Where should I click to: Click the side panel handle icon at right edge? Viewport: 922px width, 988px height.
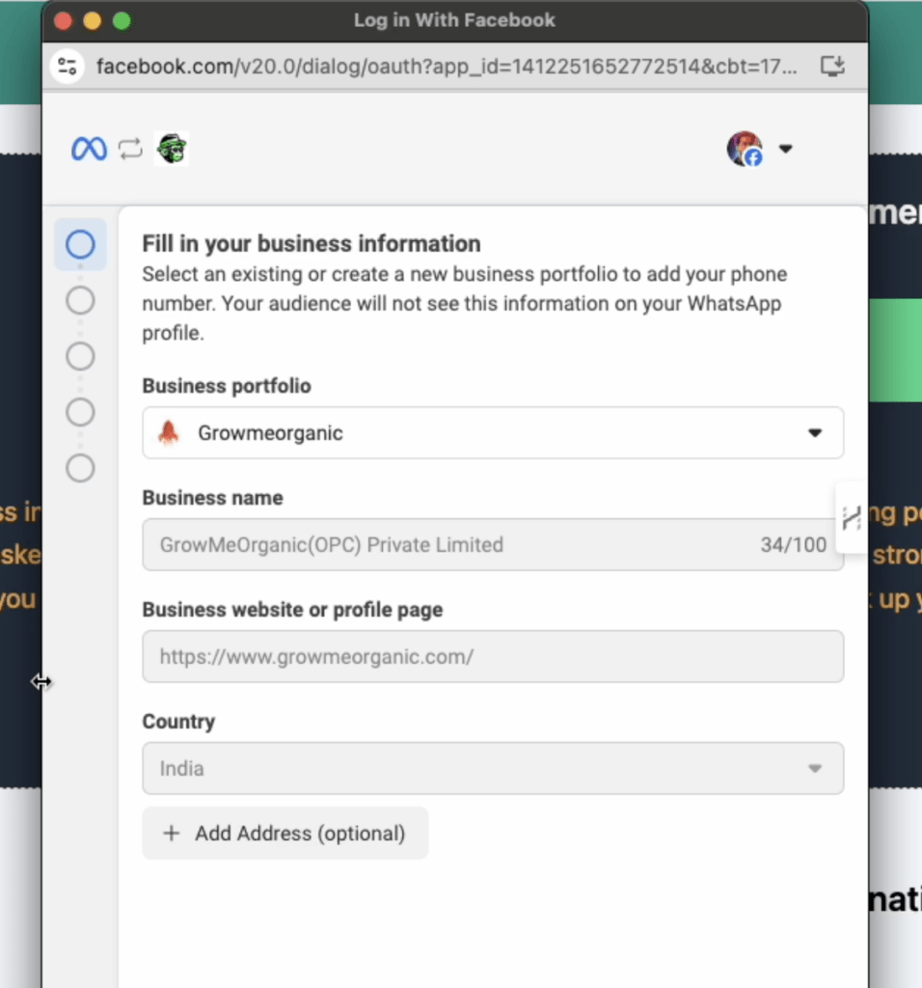(x=852, y=518)
